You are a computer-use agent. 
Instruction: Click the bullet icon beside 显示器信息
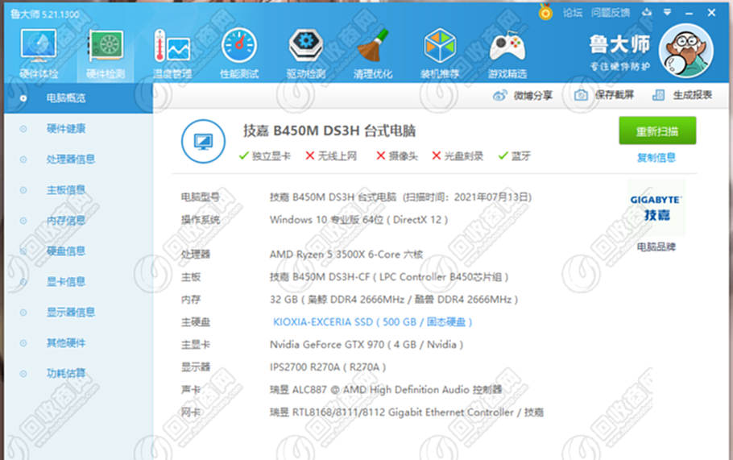23,313
